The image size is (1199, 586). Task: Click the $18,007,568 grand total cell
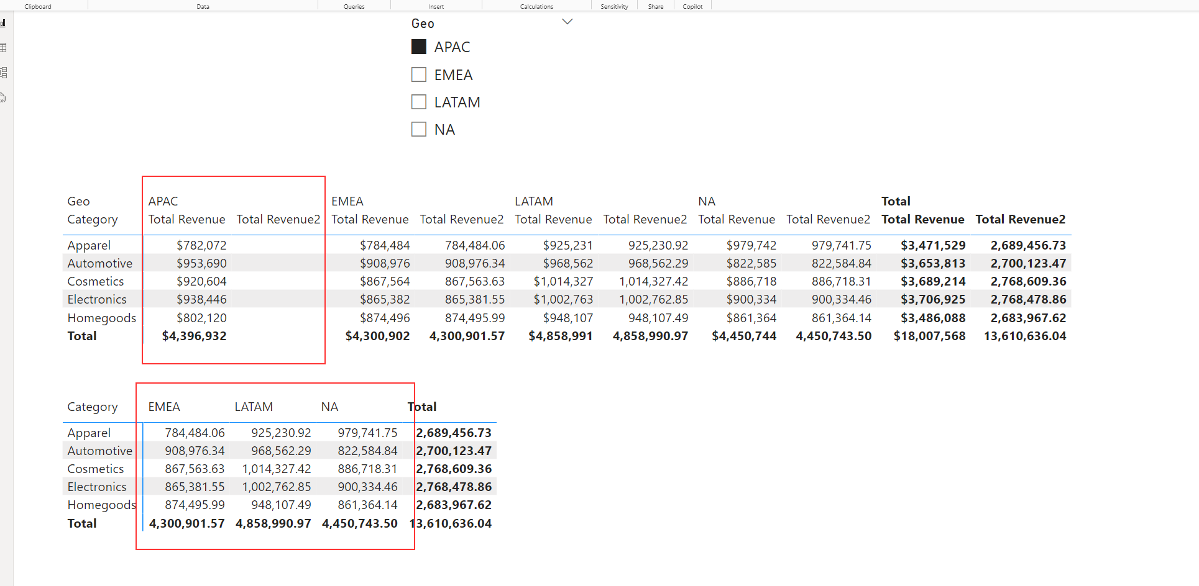(929, 336)
